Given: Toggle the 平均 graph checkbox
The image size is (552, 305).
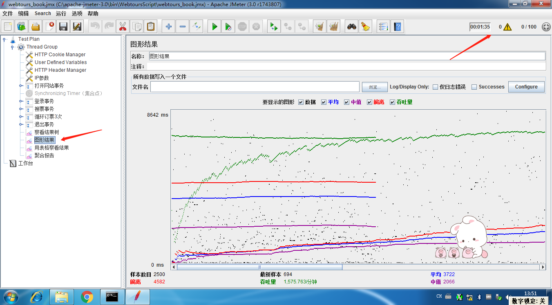Looking at the screenshot, I should pos(324,102).
